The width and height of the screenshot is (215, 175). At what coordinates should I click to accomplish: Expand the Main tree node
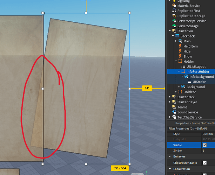pyautogui.click(x=176, y=41)
